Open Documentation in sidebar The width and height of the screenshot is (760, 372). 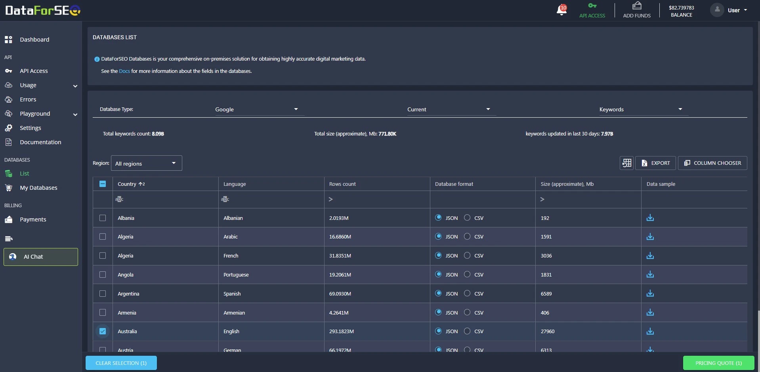[x=40, y=142]
